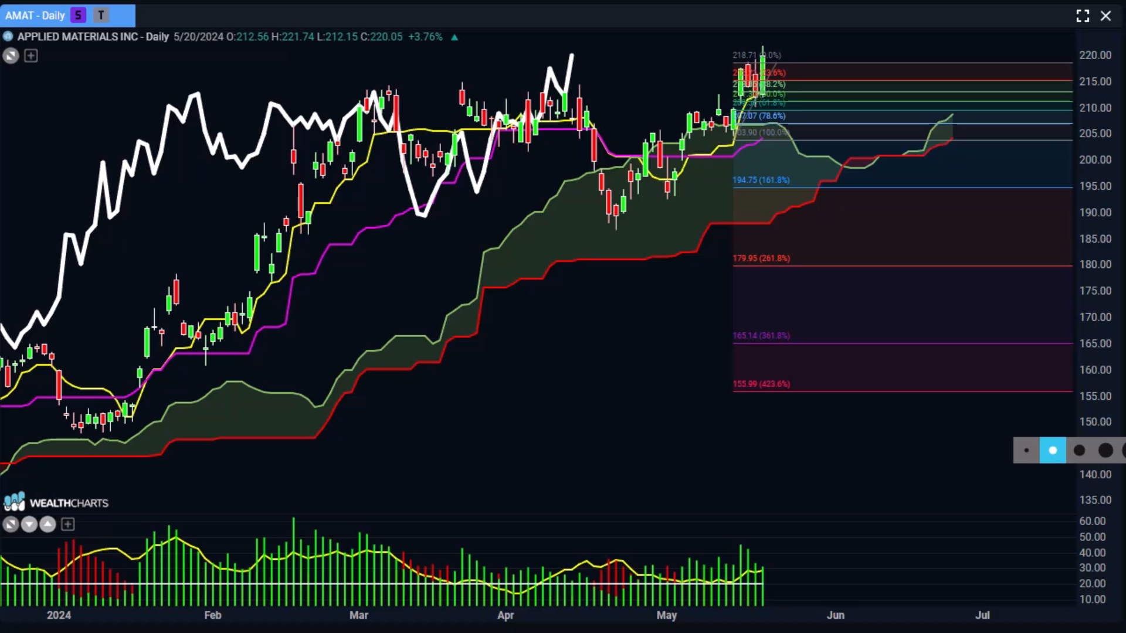
Task: Click the Jul date axis label
Action: coord(982,615)
